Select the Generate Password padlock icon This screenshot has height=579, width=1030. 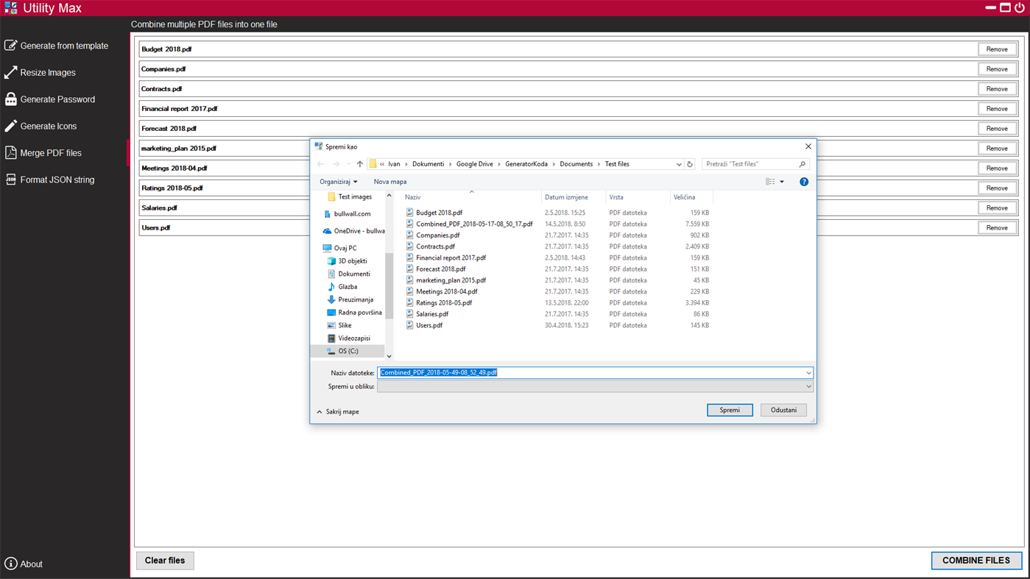click(10, 99)
